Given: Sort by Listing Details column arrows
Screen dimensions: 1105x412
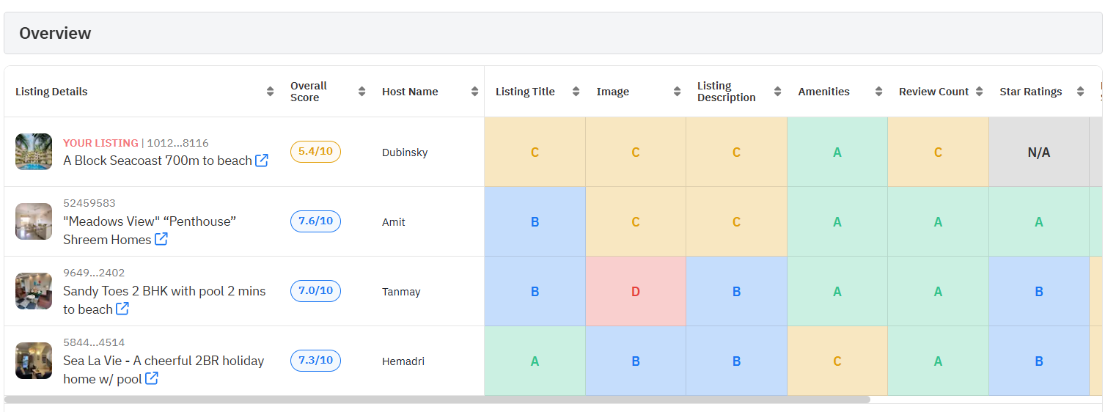Looking at the screenshot, I should coord(271,92).
